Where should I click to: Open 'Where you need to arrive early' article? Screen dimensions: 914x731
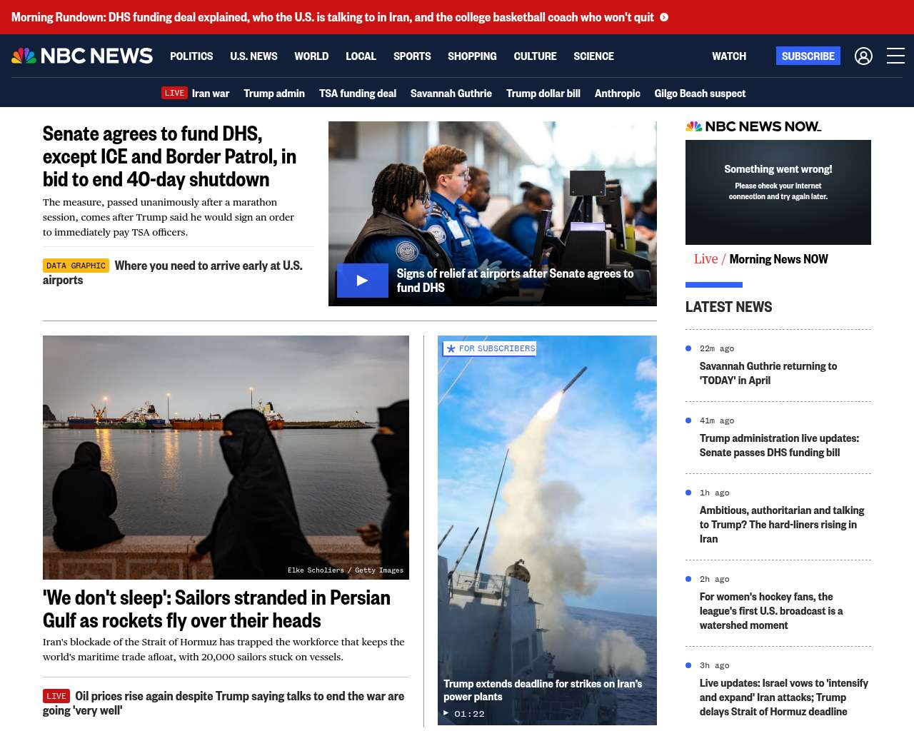(173, 273)
